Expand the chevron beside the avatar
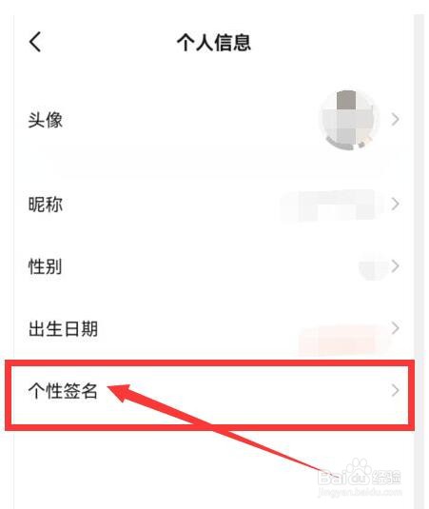429x509 pixels. [x=395, y=120]
